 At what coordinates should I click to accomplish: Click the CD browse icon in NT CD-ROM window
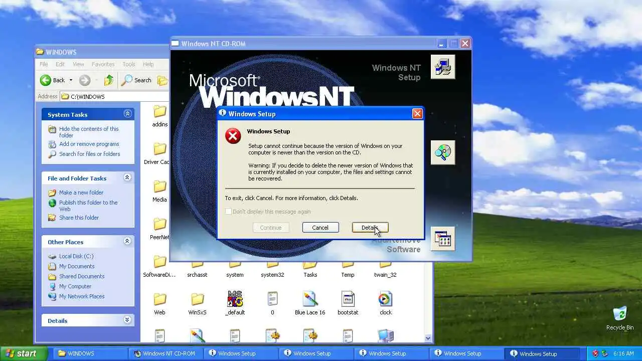coord(443,152)
